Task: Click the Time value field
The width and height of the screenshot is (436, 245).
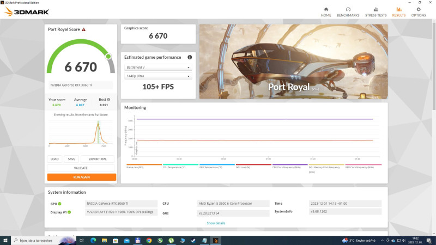Action: [345, 204]
